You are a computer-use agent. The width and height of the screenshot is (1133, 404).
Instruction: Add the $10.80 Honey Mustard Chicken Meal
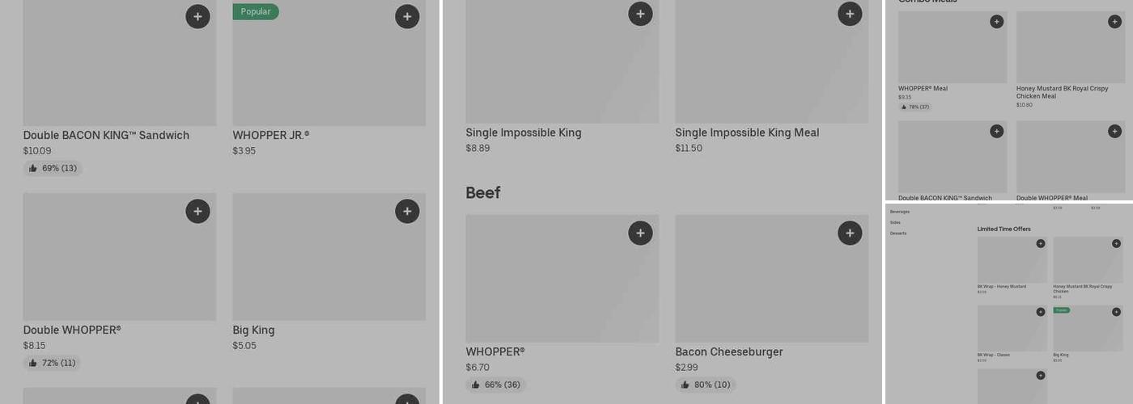[1114, 22]
